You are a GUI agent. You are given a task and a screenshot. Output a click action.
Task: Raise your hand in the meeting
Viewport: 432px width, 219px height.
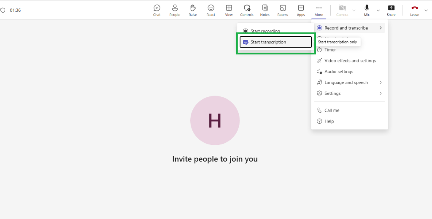pyautogui.click(x=192, y=11)
